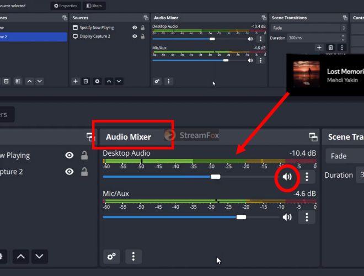364x276 pixels.
Task: Remove transition with Scene Transitions trash icon
Action: (x=330, y=47)
